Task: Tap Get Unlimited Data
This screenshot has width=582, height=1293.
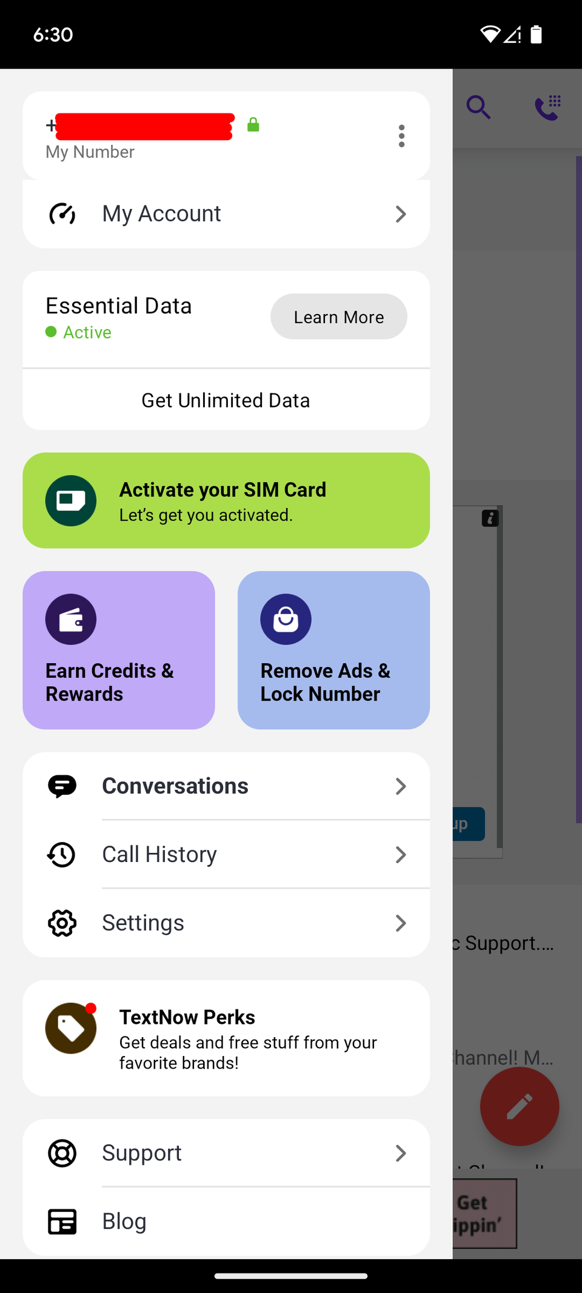Action: tap(226, 399)
